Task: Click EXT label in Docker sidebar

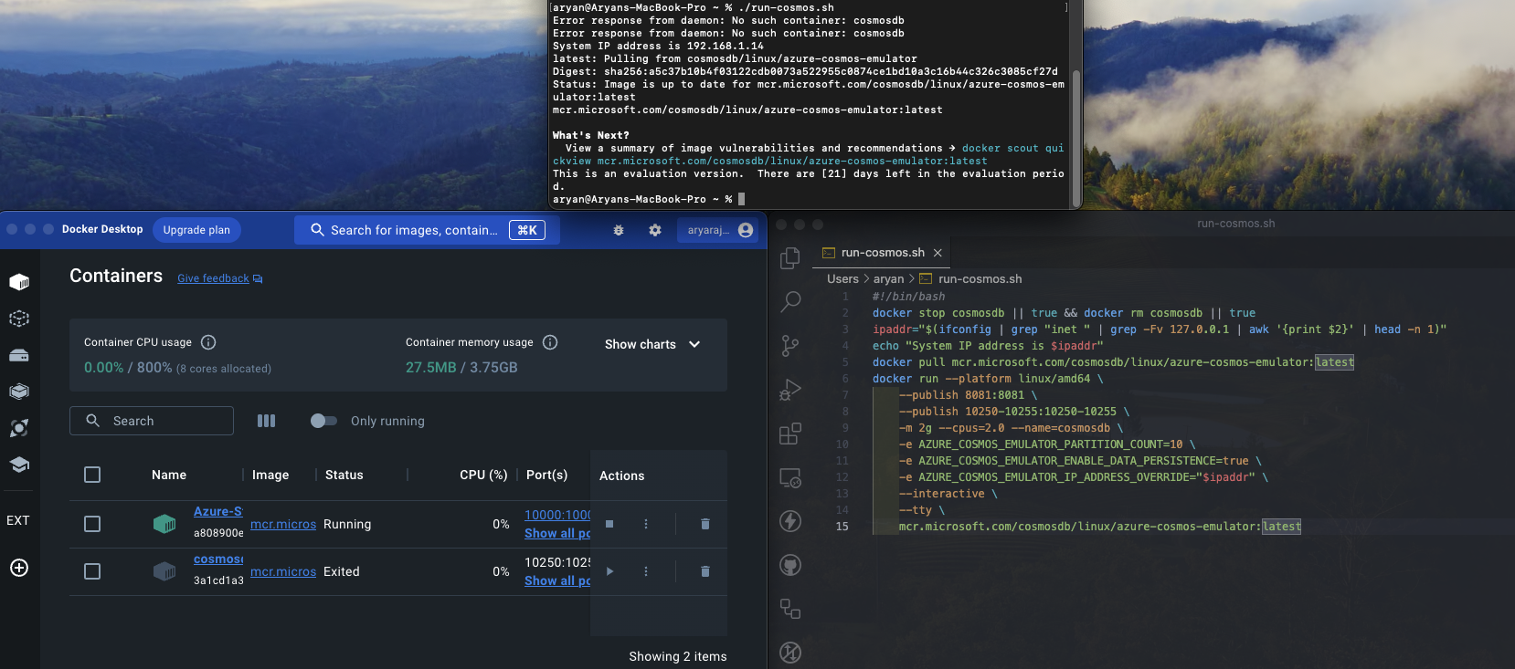Action: [18, 520]
